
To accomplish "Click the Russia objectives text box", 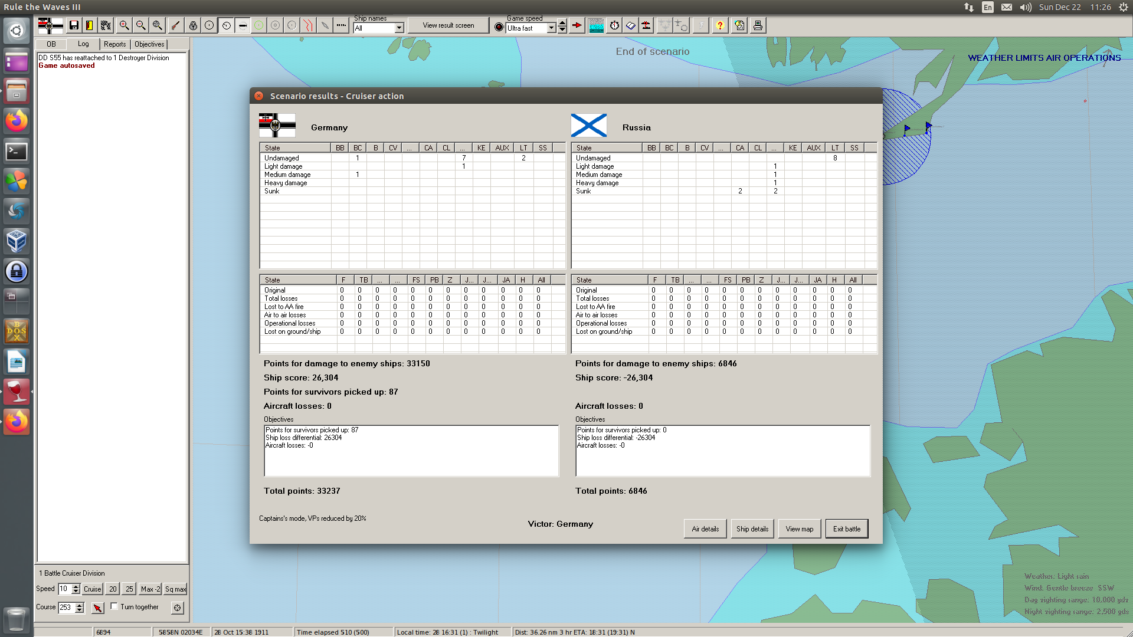I will (x=723, y=451).
